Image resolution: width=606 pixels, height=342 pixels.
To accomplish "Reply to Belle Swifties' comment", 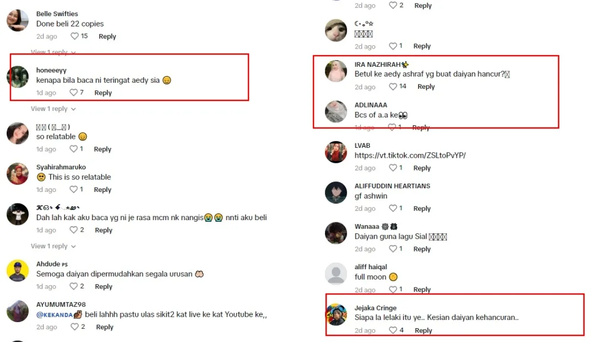I will click(x=107, y=36).
